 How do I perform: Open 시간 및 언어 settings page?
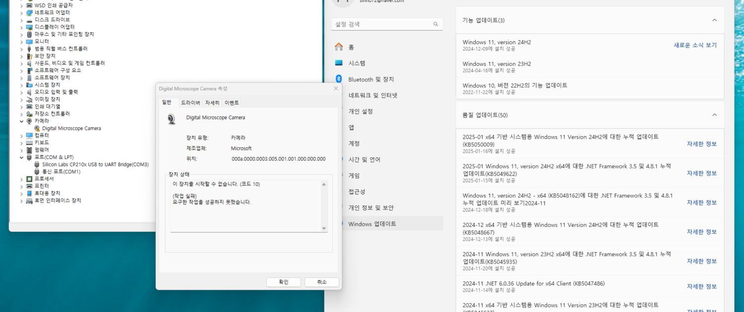tap(364, 159)
